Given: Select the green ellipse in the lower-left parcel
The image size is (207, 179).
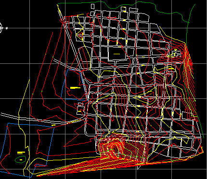Looking at the screenshot, I should click(20, 159).
